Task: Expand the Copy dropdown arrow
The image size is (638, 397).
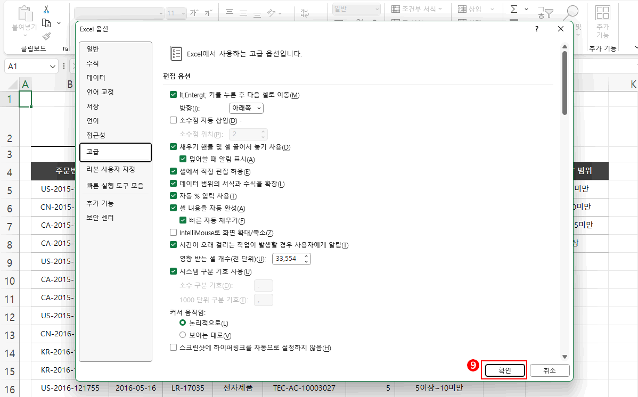Action: [59, 23]
